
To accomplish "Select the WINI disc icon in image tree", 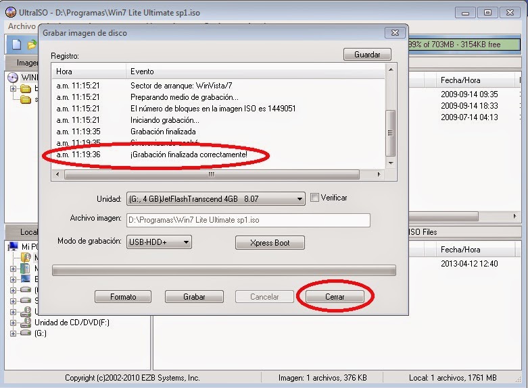I will click(13, 78).
